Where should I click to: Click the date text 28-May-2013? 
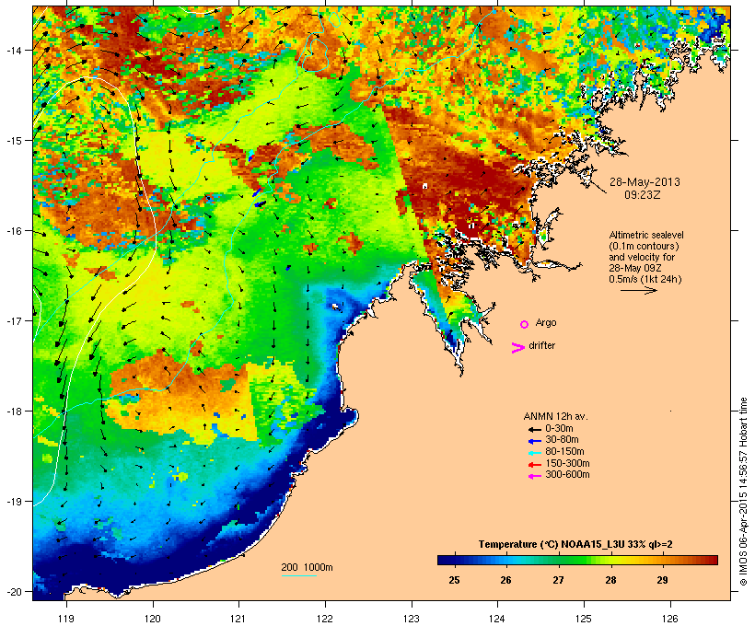[x=645, y=182]
